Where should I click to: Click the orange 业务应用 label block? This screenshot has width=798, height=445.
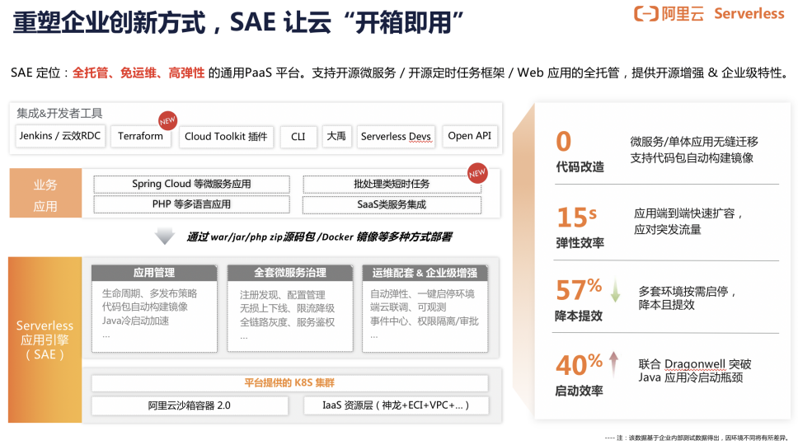click(x=45, y=194)
